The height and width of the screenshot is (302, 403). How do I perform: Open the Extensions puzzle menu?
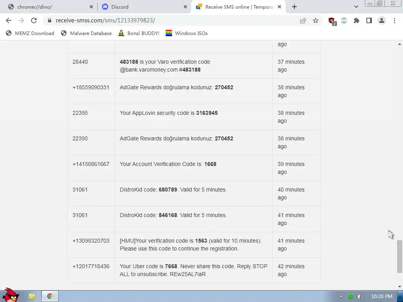click(356, 20)
